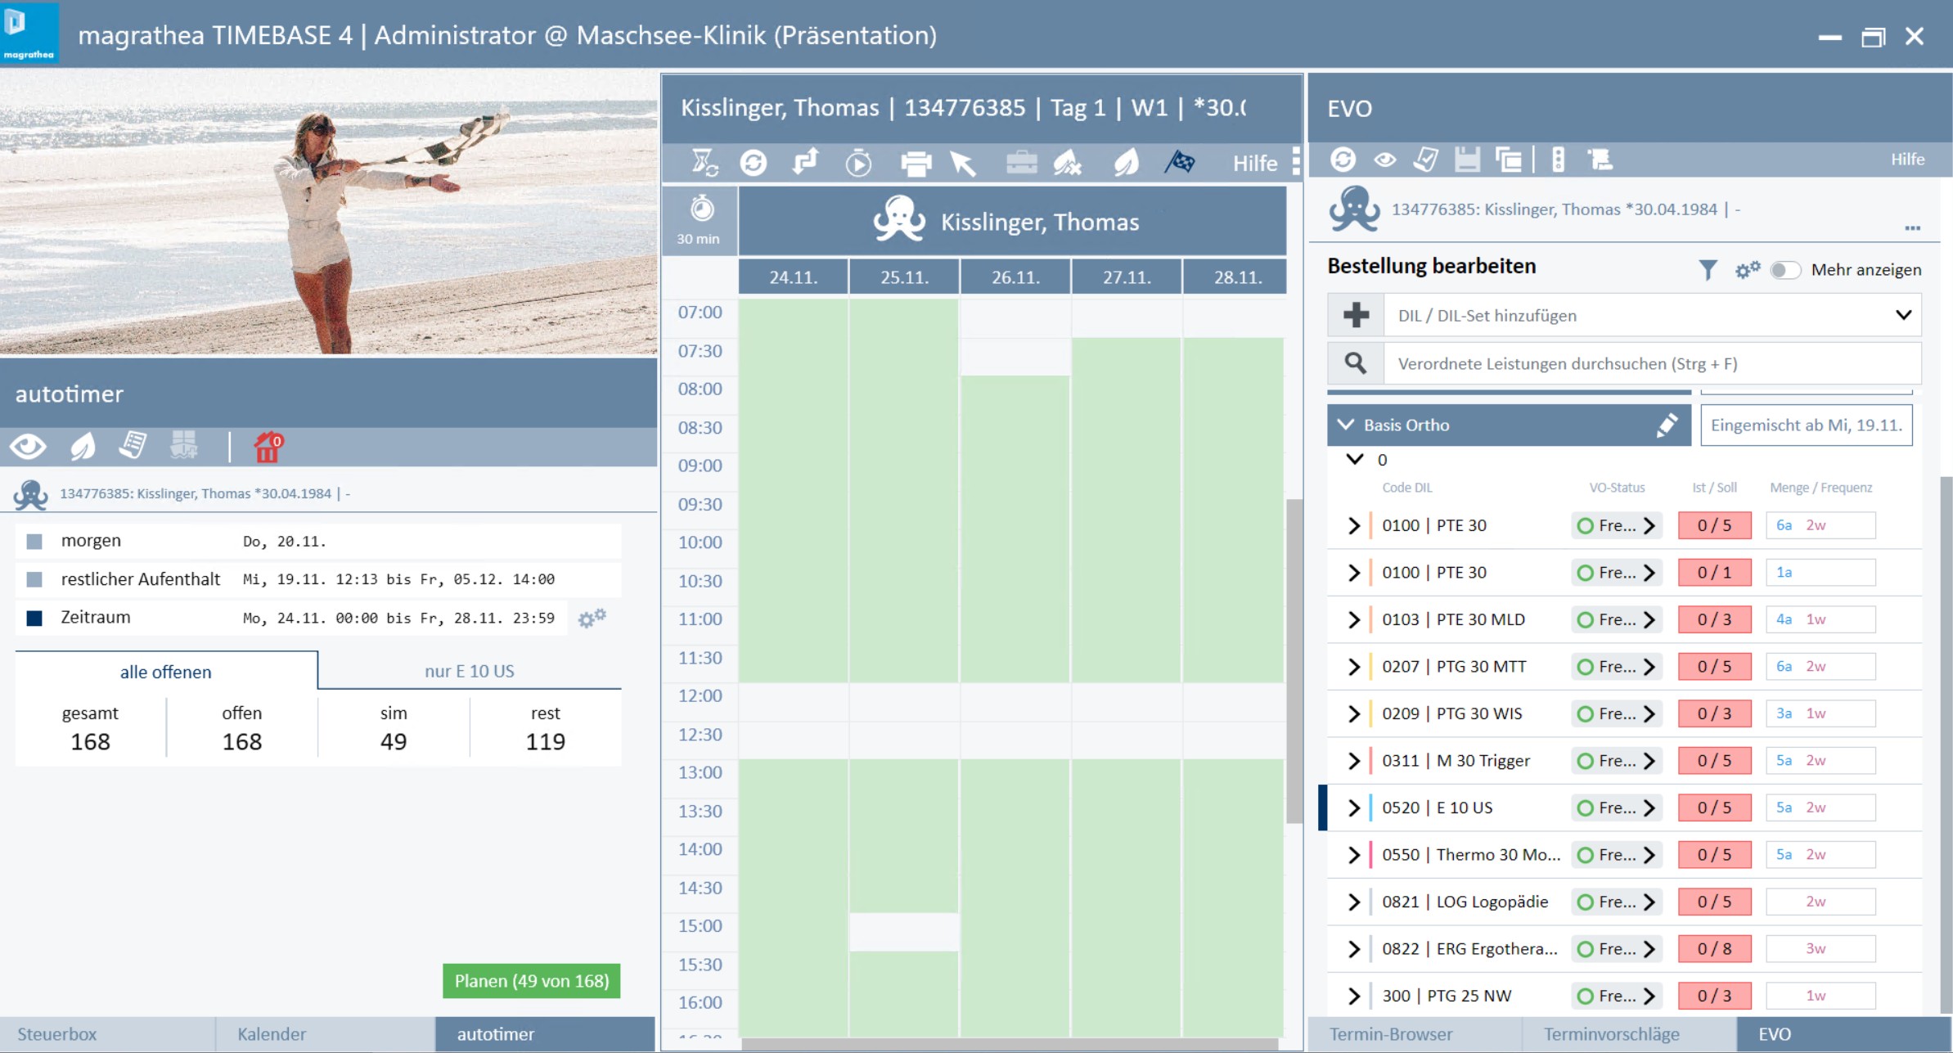Toggle the Mehr anzeigen switch
The width and height of the screenshot is (1953, 1053).
pos(1784,270)
